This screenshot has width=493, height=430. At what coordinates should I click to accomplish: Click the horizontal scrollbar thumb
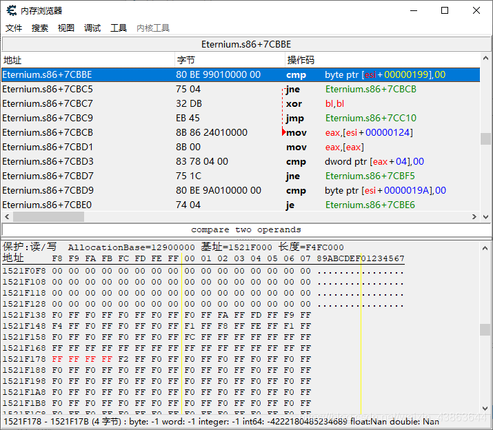[48, 217]
